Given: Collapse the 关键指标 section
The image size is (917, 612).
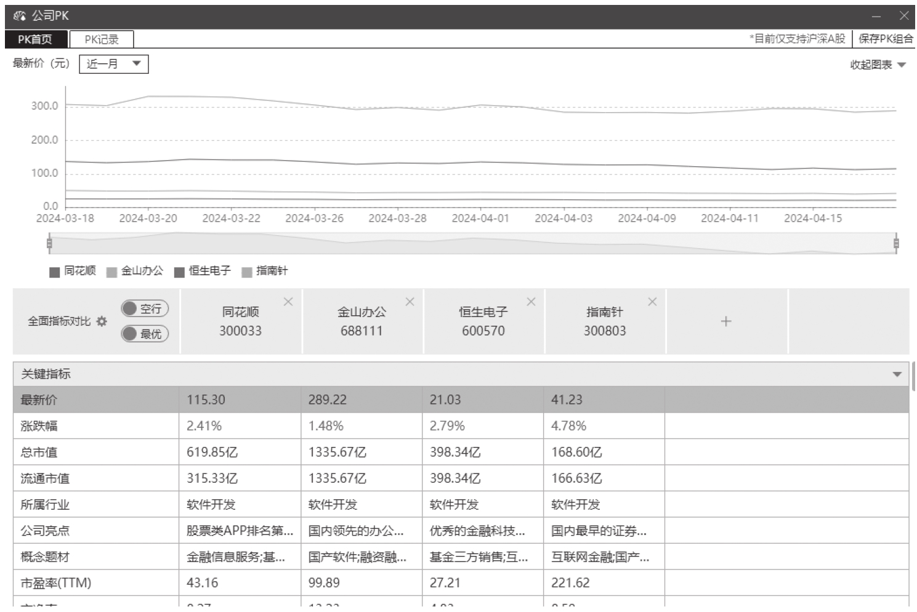Looking at the screenshot, I should [x=897, y=374].
